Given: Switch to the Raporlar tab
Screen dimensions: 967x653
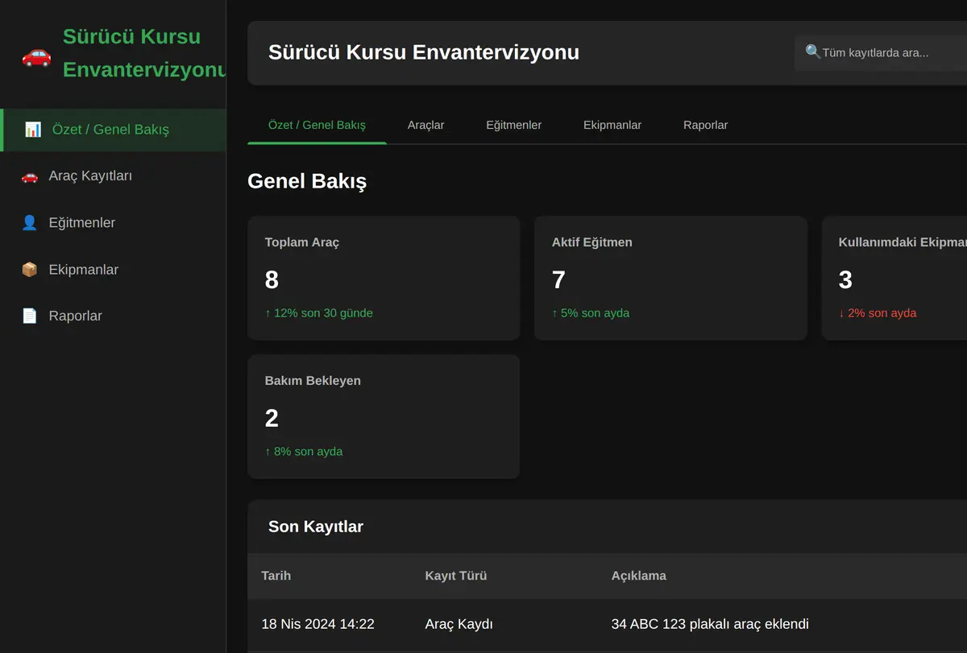Looking at the screenshot, I should pos(705,126).
